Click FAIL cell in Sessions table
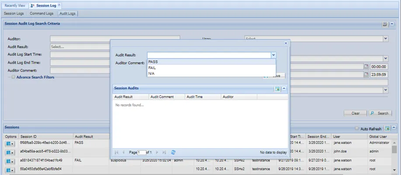Viewport: 401px width, 175px height. 78,161
